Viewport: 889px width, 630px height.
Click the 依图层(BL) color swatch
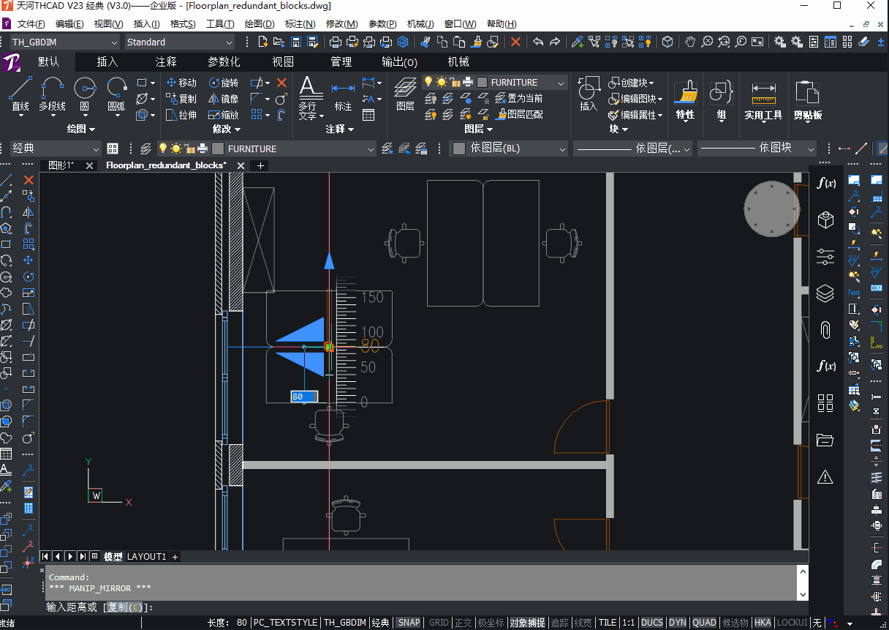(x=459, y=149)
